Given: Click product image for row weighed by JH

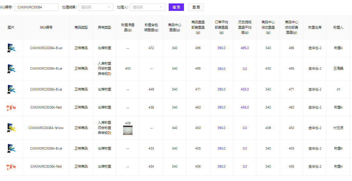Looking at the screenshot, I should coord(11,89).
